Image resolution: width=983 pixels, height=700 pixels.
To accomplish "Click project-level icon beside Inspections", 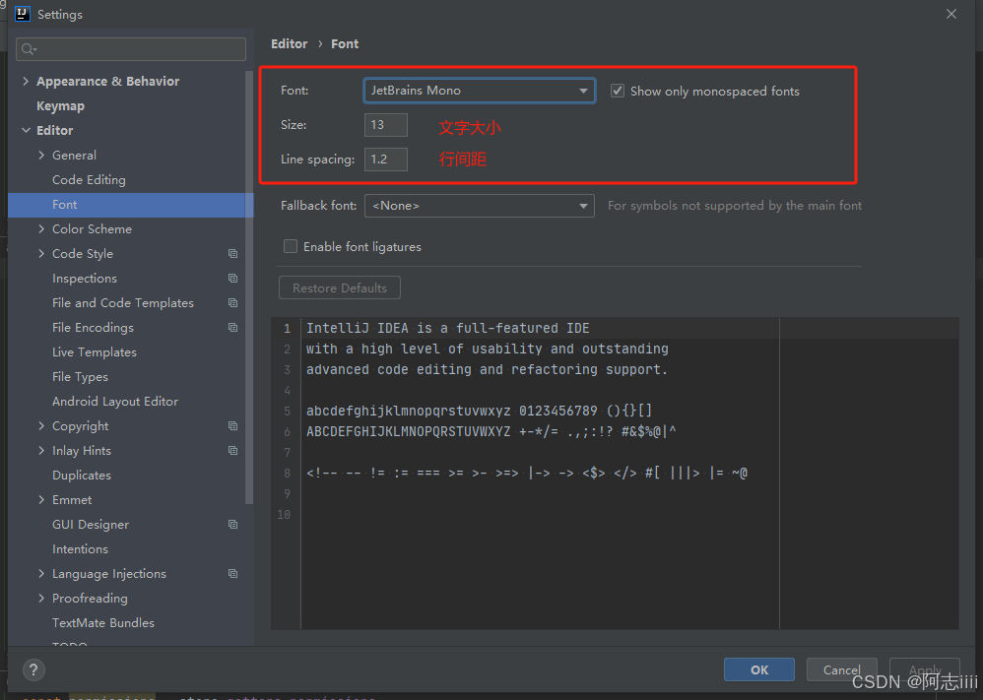I will (232, 279).
